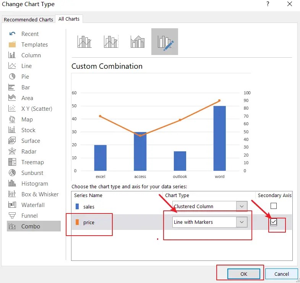
Task: Select the Recent chart category icon
Action: [12, 34]
